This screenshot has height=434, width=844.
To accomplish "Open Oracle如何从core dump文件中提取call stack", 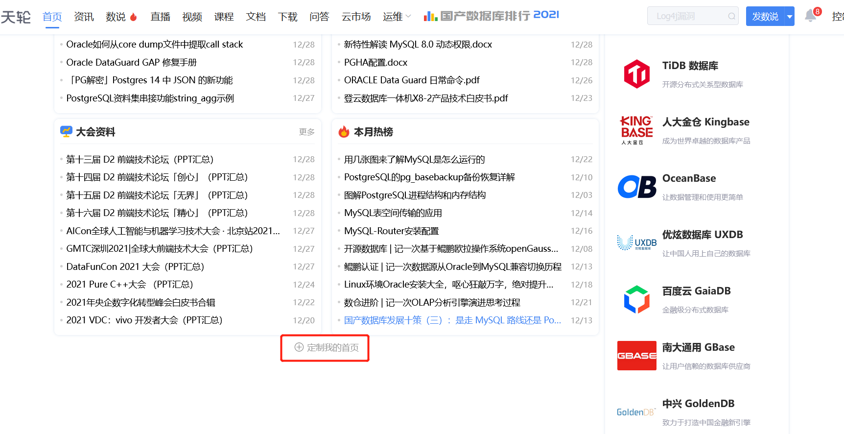I will coord(154,44).
